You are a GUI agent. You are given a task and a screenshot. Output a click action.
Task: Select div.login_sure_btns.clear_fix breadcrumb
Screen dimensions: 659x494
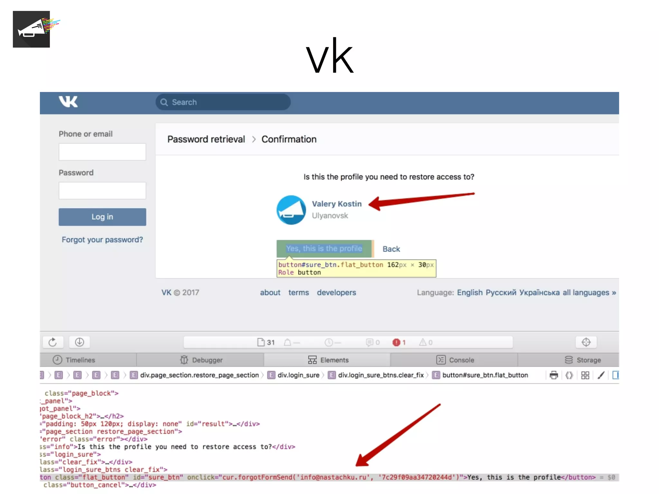pyautogui.click(x=376, y=375)
